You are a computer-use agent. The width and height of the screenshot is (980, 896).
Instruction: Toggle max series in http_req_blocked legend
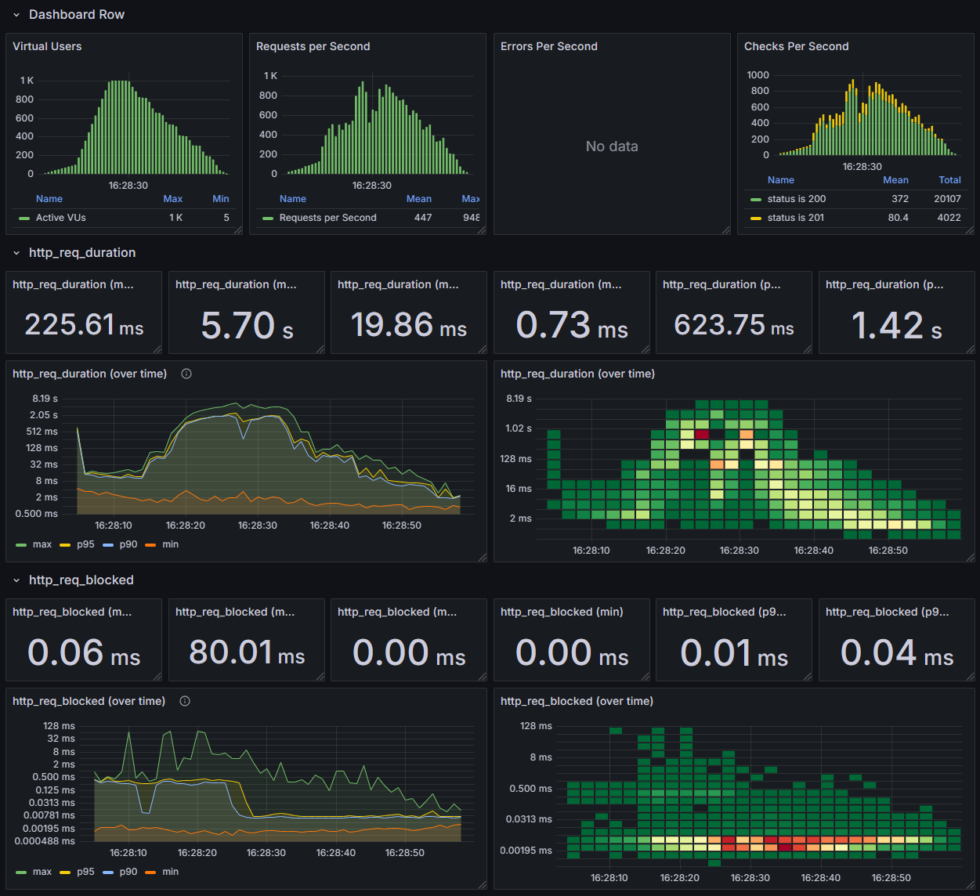click(x=42, y=872)
